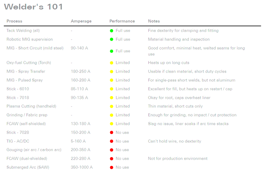Click the note 'Not for production environment'
The image size is (277, 176).
click(x=178, y=159)
